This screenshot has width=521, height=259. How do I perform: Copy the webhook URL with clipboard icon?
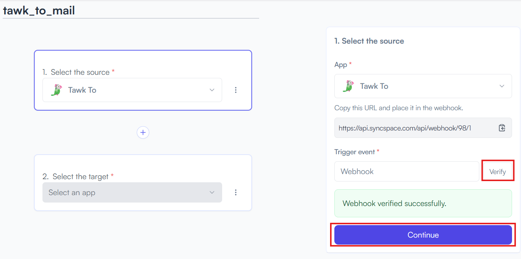(502, 128)
